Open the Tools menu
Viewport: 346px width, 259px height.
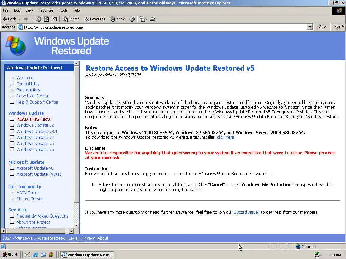pyautogui.click(x=63, y=10)
